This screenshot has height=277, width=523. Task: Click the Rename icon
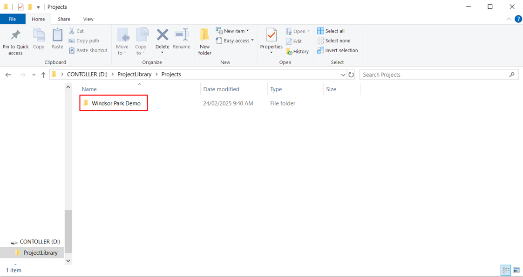point(182,34)
